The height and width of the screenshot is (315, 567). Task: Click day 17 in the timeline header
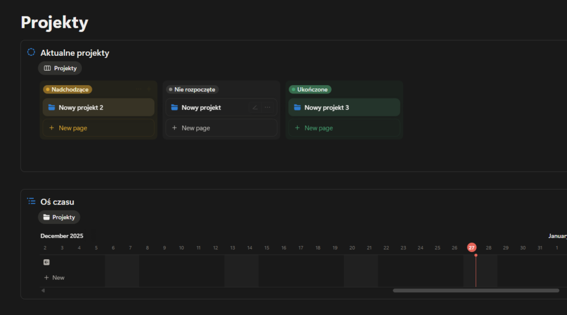tap(301, 248)
